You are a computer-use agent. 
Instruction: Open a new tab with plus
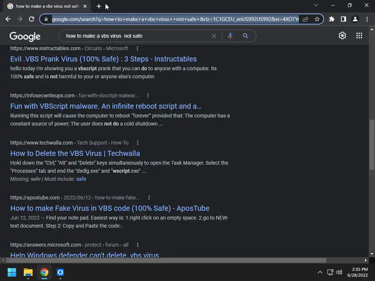[x=99, y=6]
